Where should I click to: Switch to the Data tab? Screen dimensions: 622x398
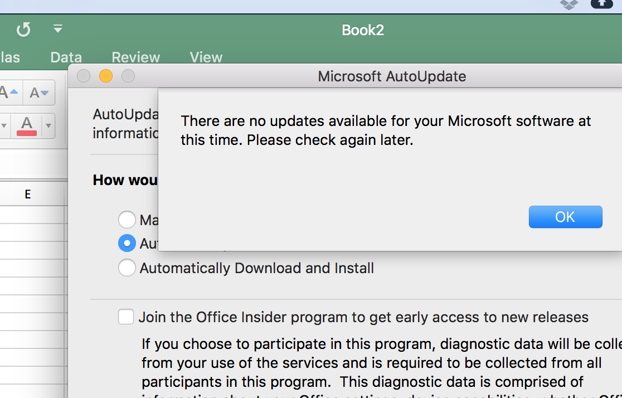[x=66, y=57]
